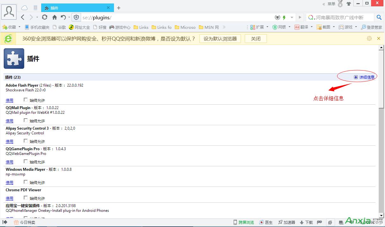Tick 始终允许 for Windows Media Player
Viewport: 385px width, 227px height.
pos(26,182)
